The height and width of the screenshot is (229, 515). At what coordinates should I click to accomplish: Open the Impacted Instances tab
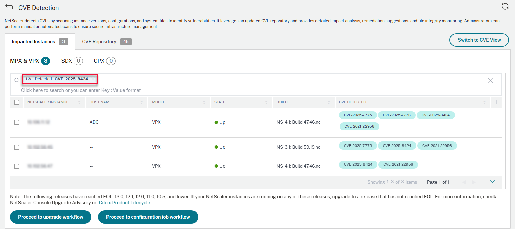click(x=40, y=42)
